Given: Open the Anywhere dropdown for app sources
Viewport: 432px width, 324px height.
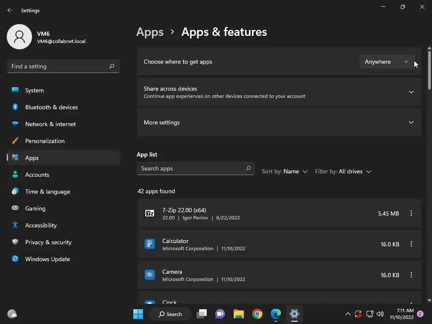Looking at the screenshot, I should [386, 62].
